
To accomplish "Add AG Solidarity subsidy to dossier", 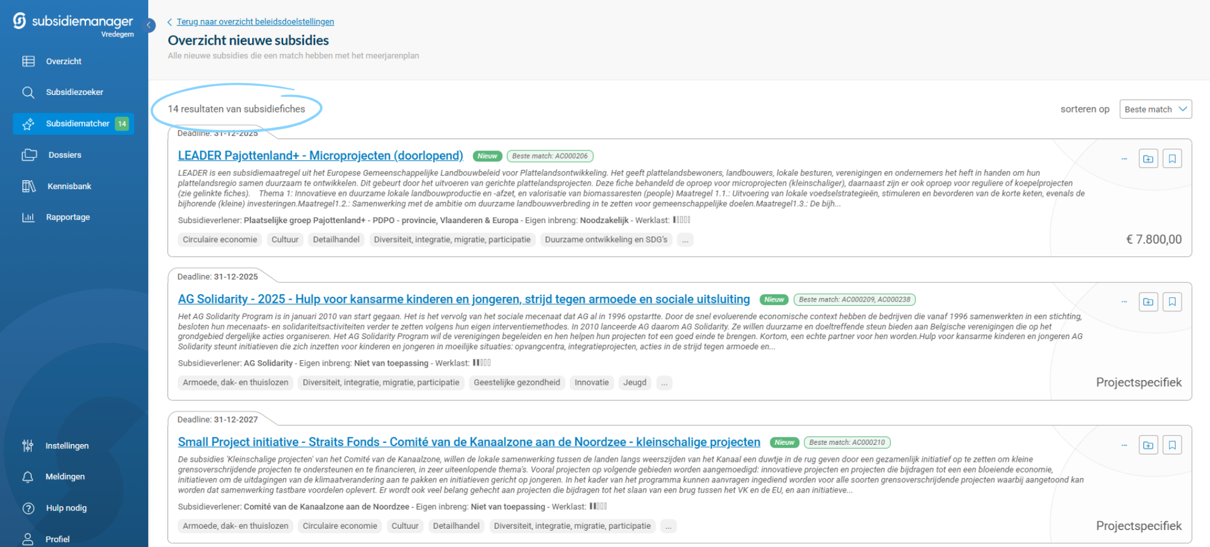I will 1148,302.
